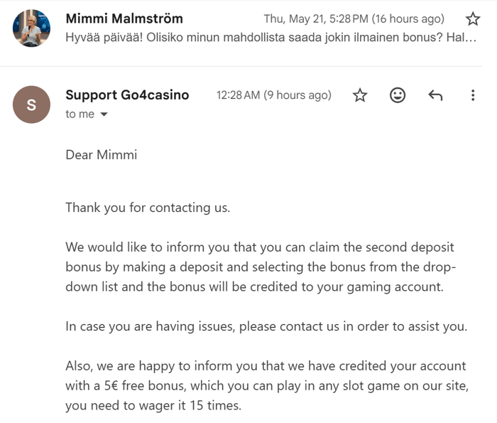Viewport: 497px width, 423px height.
Task: Click the second deposit bonus paragraph
Action: point(261,267)
